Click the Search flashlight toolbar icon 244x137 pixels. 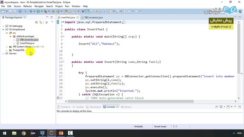75,11
